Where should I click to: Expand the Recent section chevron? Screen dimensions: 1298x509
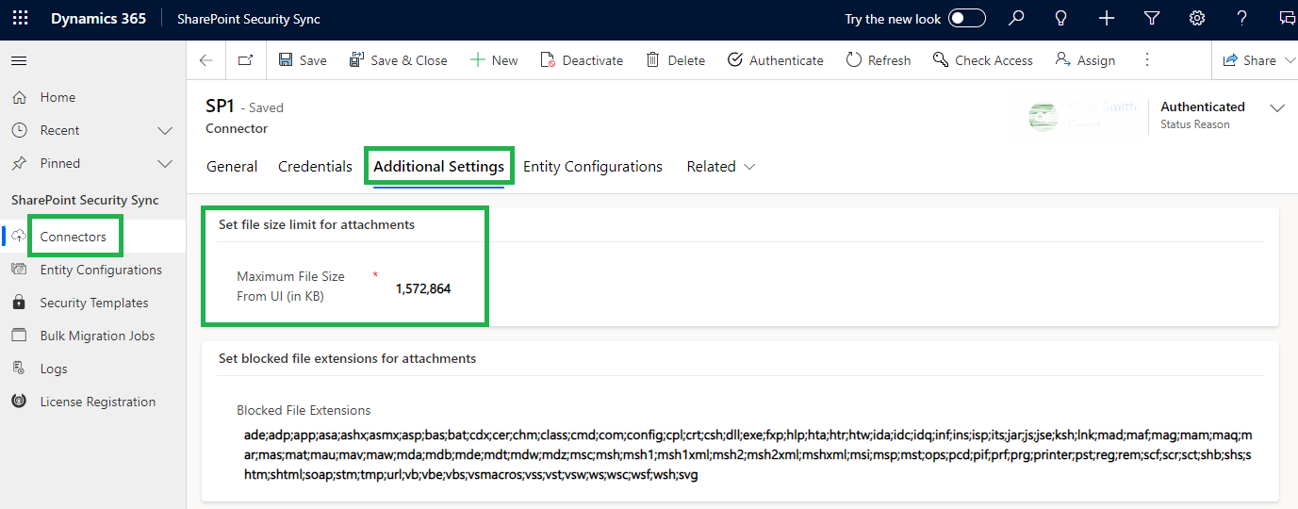tap(165, 130)
